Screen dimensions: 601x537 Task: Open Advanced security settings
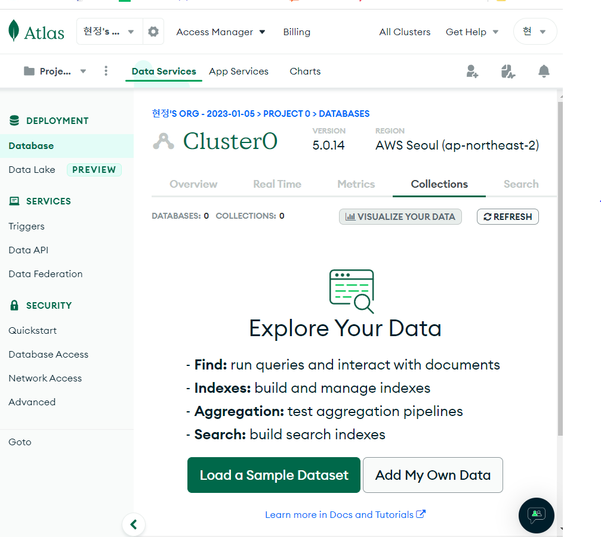point(32,402)
